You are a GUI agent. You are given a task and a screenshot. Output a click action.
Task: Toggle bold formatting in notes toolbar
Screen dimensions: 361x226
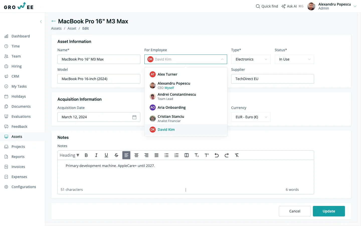pos(86,155)
